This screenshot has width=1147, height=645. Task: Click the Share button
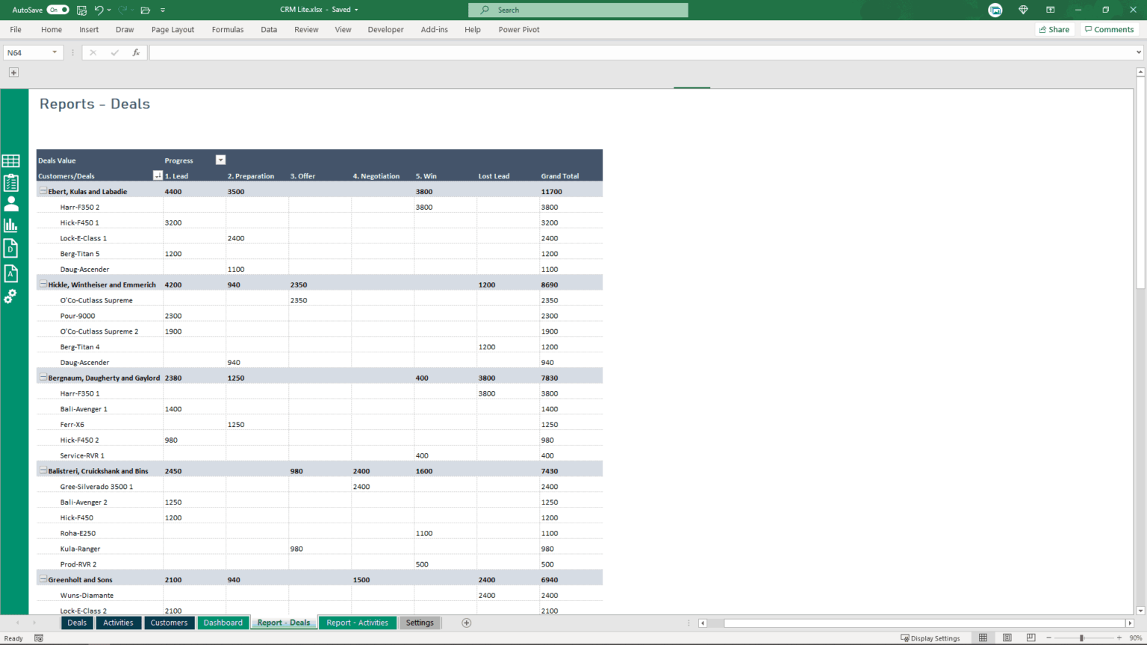[x=1054, y=29]
